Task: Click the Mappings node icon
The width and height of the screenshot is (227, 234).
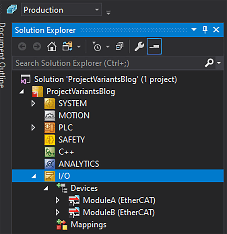Action: (x=62, y=224)
